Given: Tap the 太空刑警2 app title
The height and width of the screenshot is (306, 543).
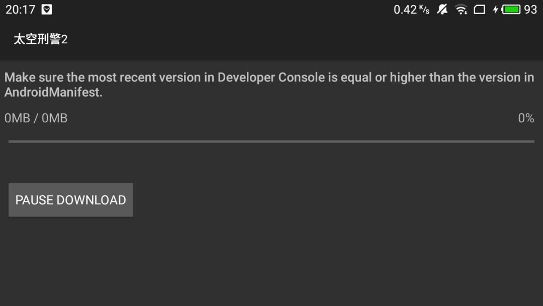Looking at the screenshot, I should 41,39.
